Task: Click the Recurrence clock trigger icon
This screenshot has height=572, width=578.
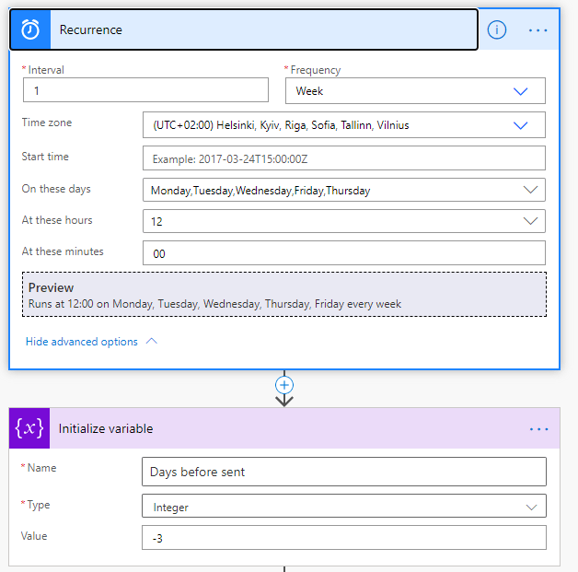Action: point(30,29)
